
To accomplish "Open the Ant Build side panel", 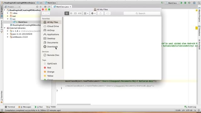I will click(x=199, y=44).
